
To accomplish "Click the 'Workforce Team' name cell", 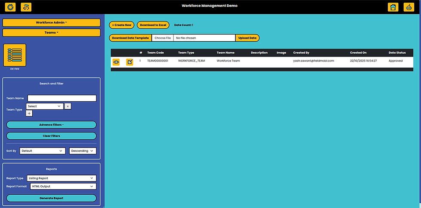I will click(228, 61).
